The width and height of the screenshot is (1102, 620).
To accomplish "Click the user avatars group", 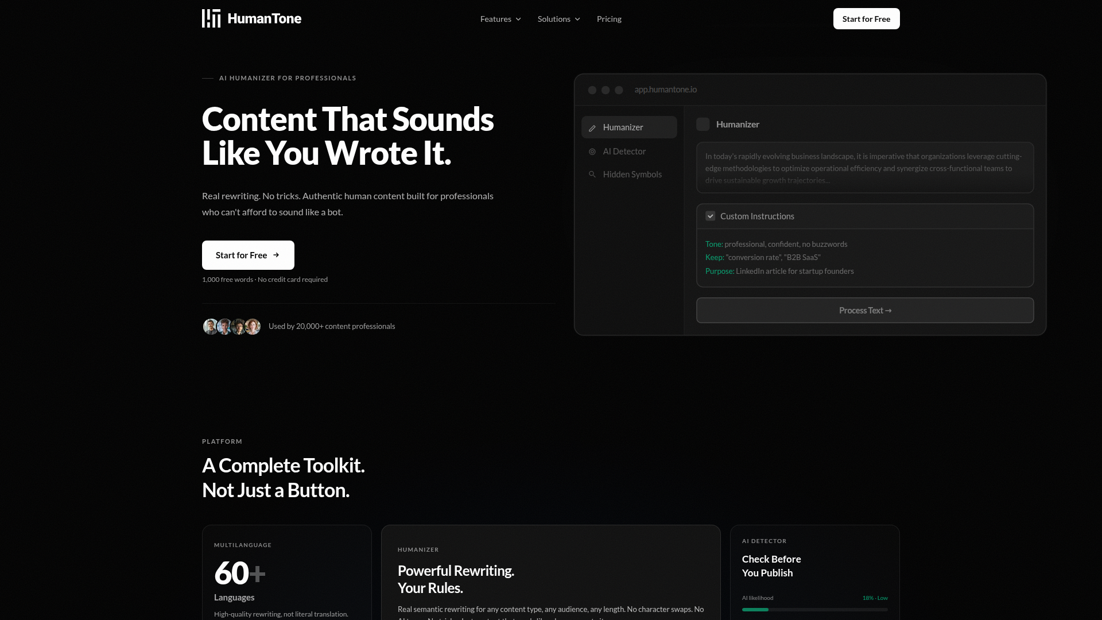I will click(x=232, y=327).
